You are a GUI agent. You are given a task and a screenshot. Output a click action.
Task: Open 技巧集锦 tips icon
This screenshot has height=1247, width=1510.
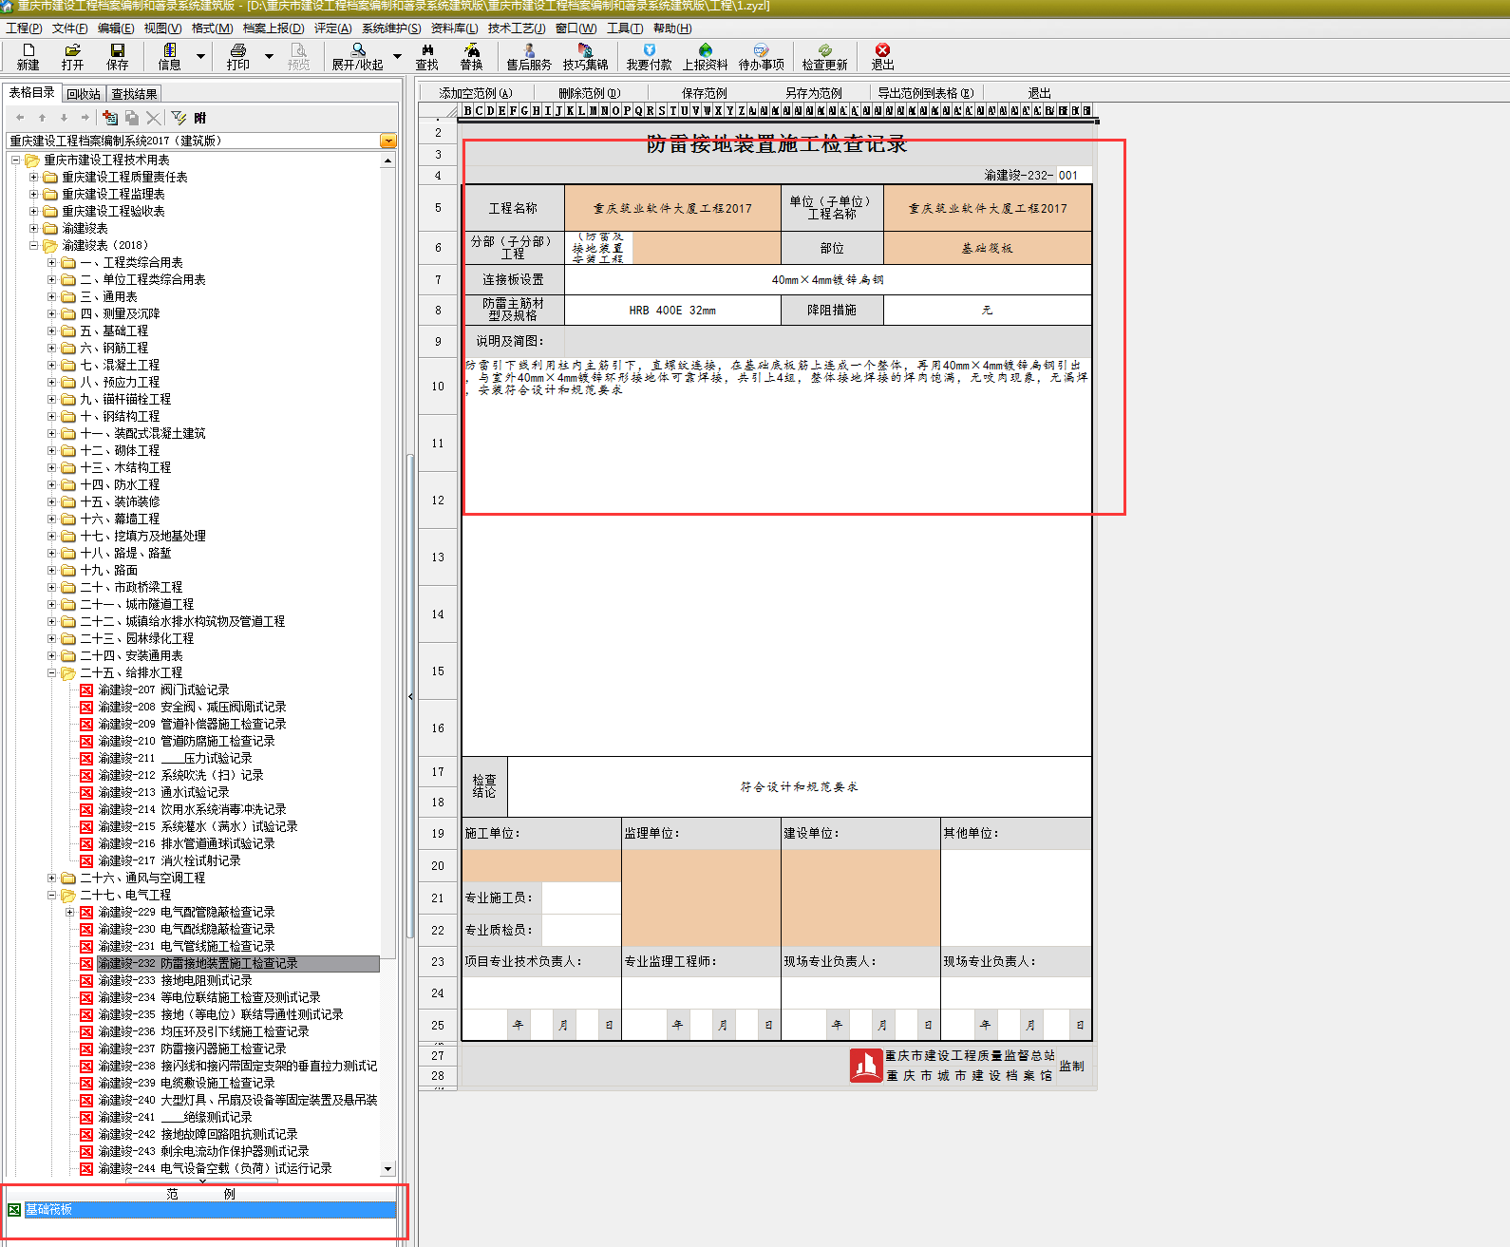pyautogui.click(x=585, y=56)
